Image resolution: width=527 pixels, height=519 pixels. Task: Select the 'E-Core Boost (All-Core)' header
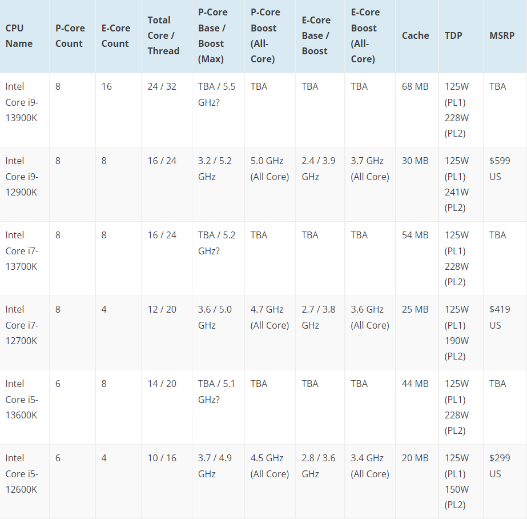[x=365, y=35]
